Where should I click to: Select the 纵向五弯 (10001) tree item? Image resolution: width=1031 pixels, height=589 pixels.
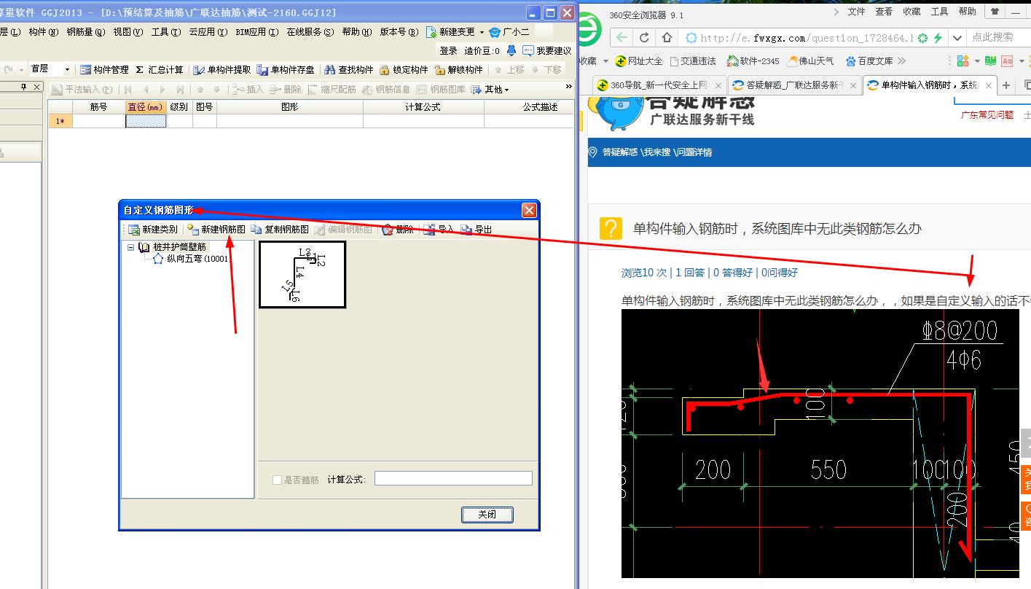coord(197,258)
